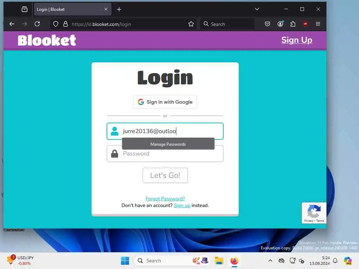Screen dimensions: 359x269
Task: Click the Sign Up header link
Action: pos(297,40)
